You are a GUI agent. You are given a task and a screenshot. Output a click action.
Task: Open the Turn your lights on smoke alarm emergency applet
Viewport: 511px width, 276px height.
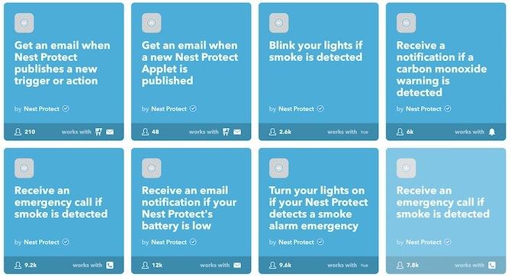[318, 211]
